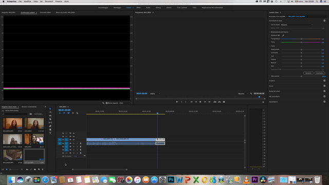The height and width of the screenshot is (185, 329).
Task: Open Lumetri scopes settings wrench
Action: (103, 103)
